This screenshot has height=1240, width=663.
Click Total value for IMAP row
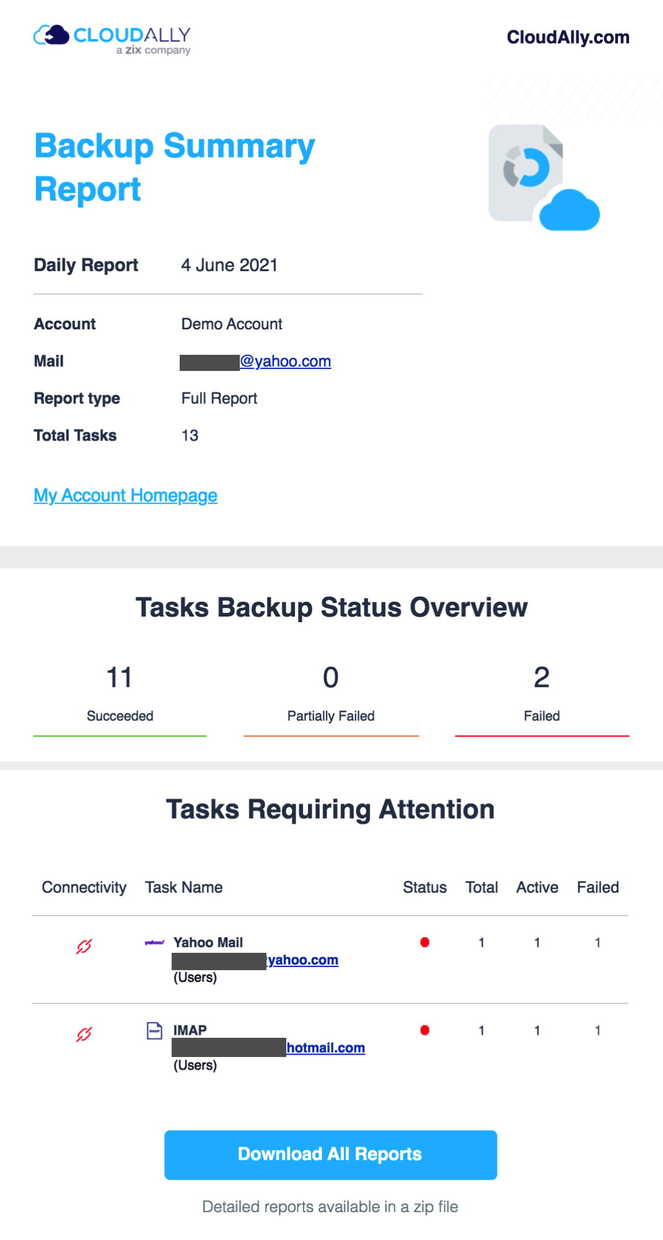pos(481,1031)
